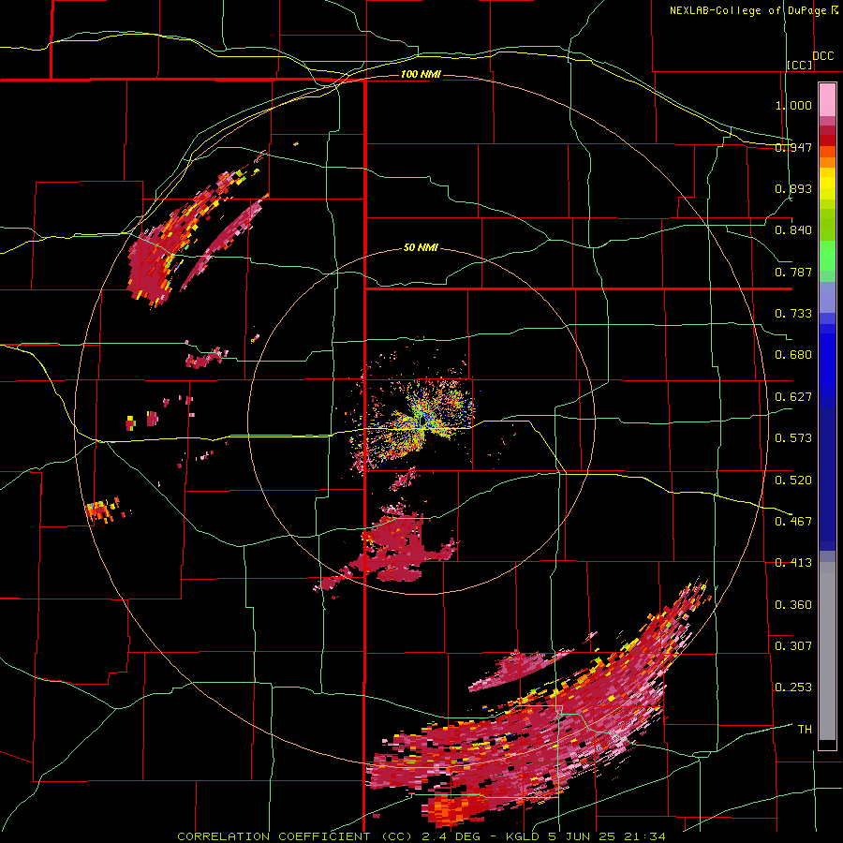Select the 0.573 scale value
This screenshot has width=843, height=843.
(x=793, y=438)
